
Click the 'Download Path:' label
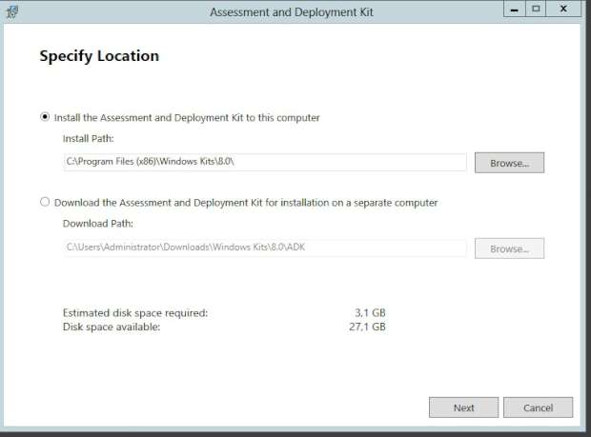pyautogui.click(x=98, y=224)
